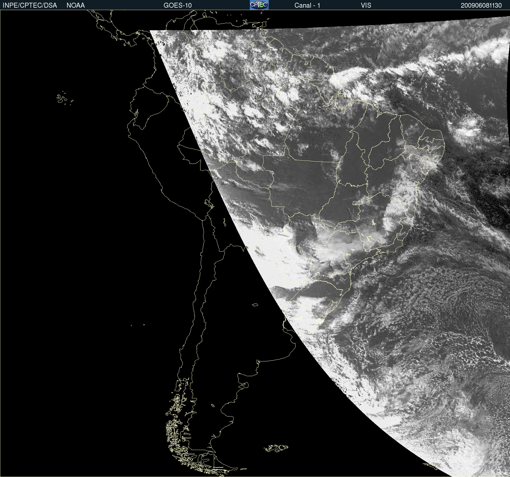The image size is (510, 477).
Task: Click the 200906081130 timestamp
Action: click(x=481, y=5)
